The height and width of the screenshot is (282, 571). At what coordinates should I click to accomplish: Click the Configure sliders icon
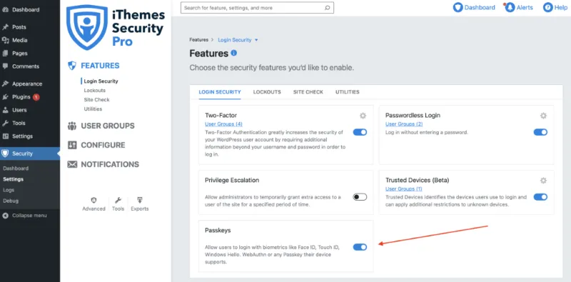coord(72,145)
